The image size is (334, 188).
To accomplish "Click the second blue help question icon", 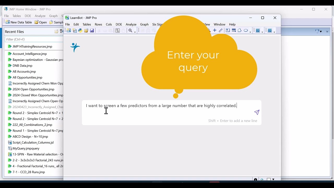I will [270, 31].
